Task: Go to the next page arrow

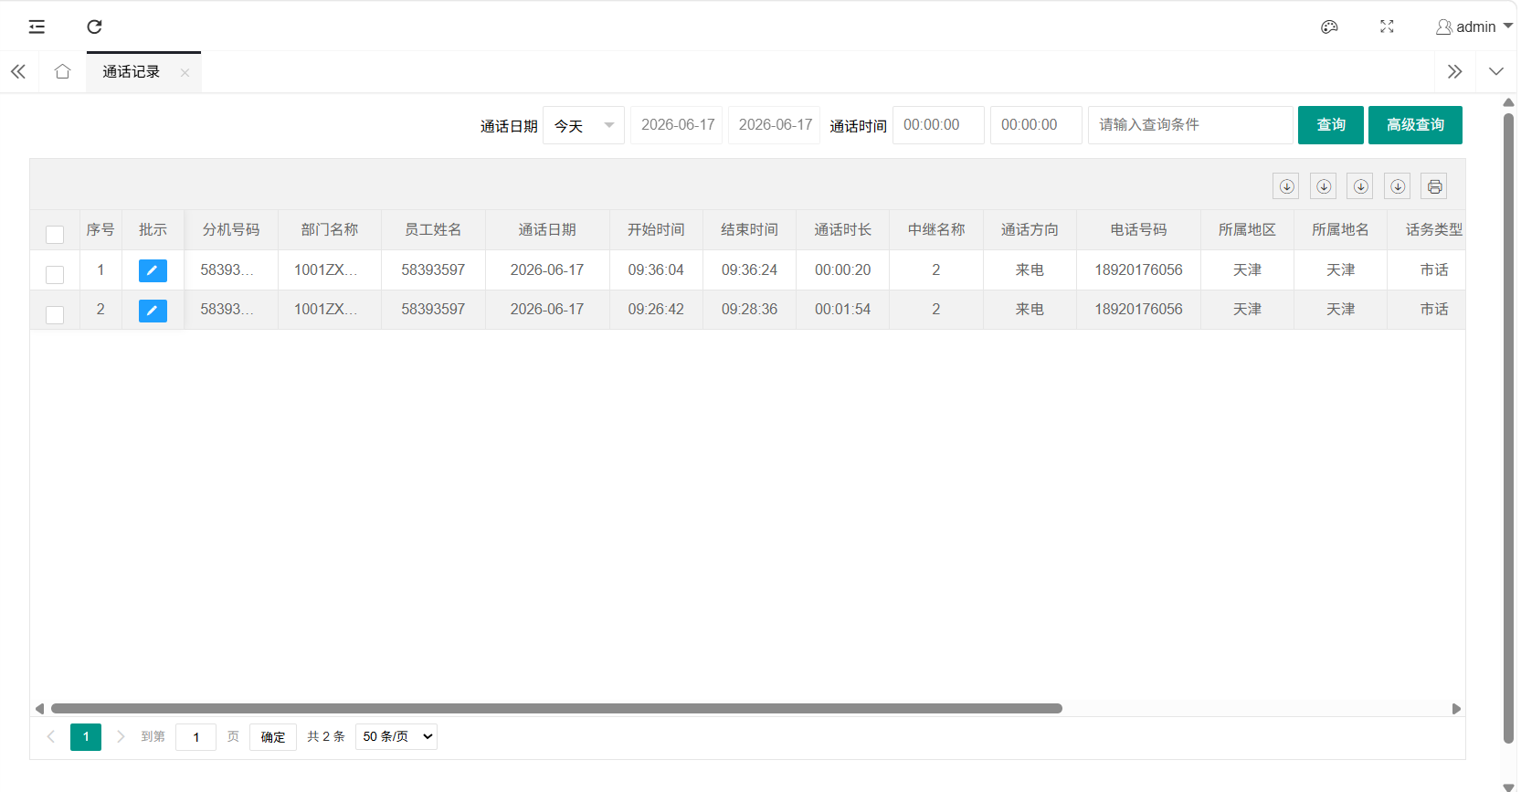Action: click(x=121, y=737)
